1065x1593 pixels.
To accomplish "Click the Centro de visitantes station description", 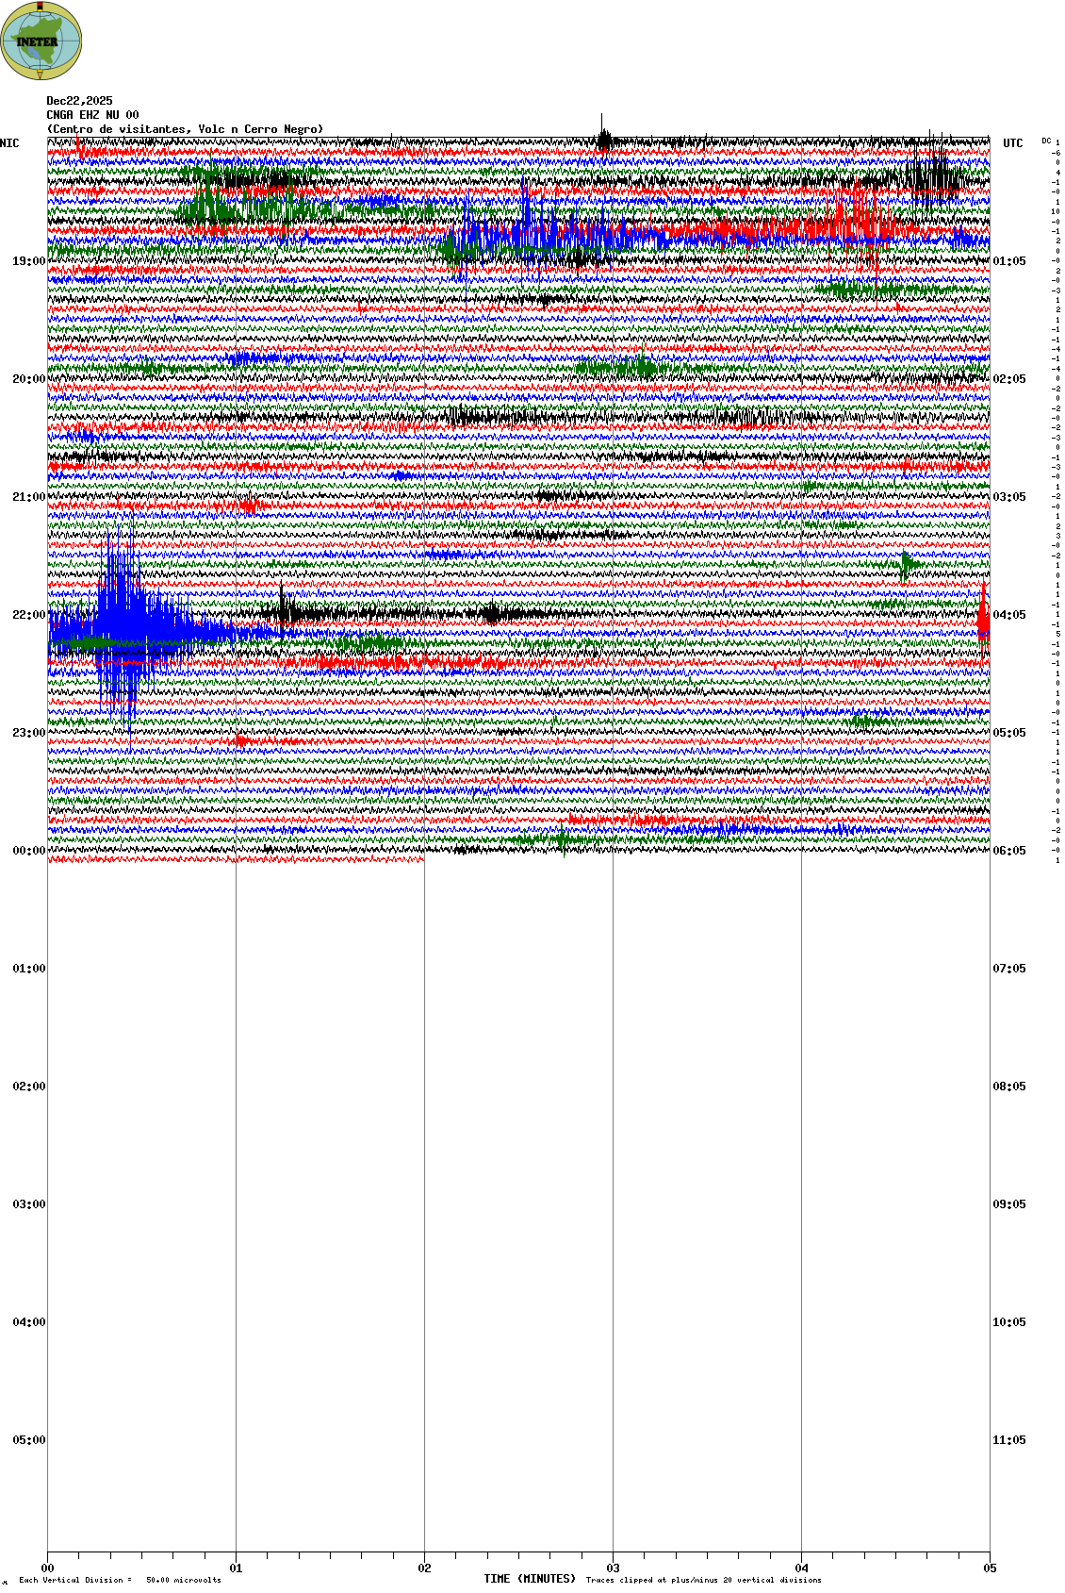I will pyautogui.click(x=185, y=129).
